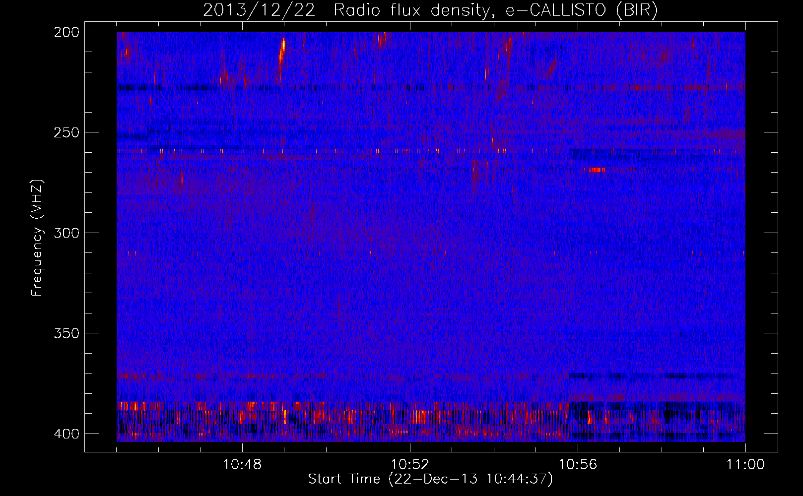Image resolution: width=803 pixels, height=496 pixels.
Task: Click the 10:52 time tick label
Action: (410, 465)
